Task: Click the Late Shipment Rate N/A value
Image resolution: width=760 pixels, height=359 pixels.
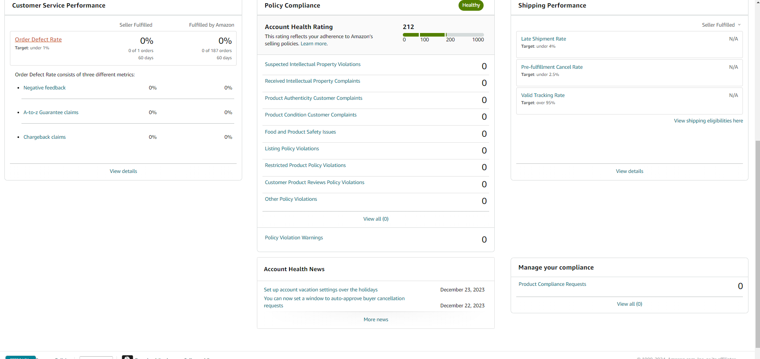Action: (733, 39)
